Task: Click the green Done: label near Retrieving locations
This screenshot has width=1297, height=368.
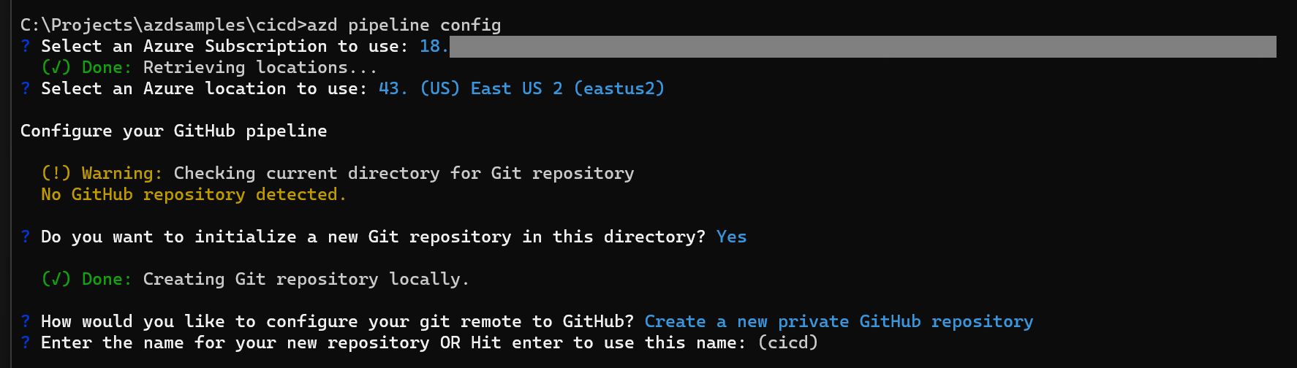Action: [x=107, y=67]
